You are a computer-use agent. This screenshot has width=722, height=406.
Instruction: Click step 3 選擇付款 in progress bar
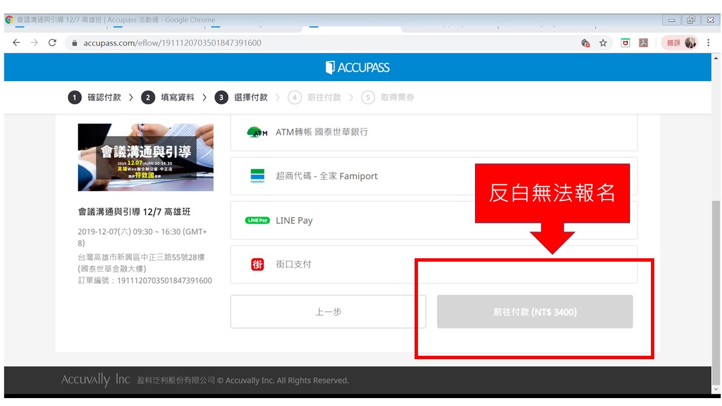241,98
